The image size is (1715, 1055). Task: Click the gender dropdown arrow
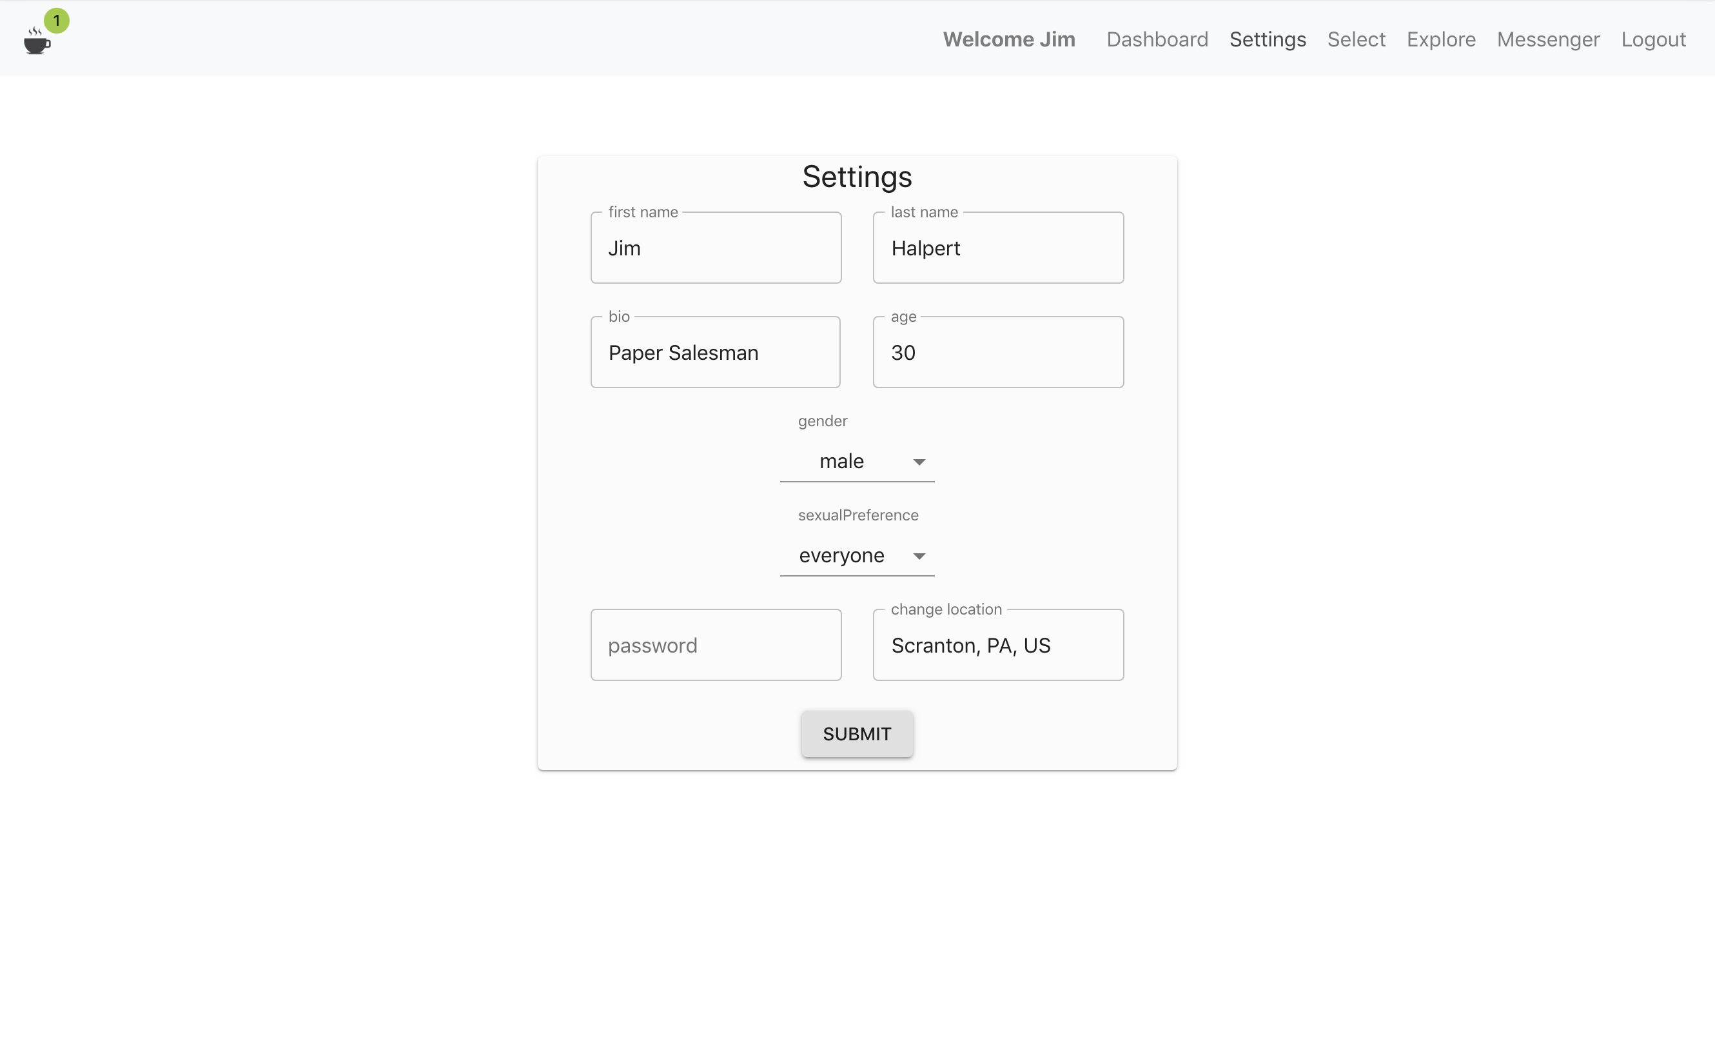(919, 462)
